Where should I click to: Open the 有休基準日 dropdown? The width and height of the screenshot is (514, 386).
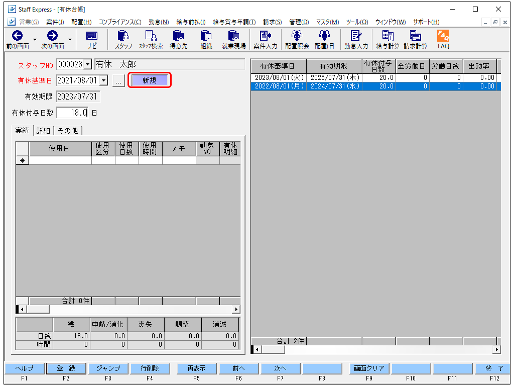(103, 80)
